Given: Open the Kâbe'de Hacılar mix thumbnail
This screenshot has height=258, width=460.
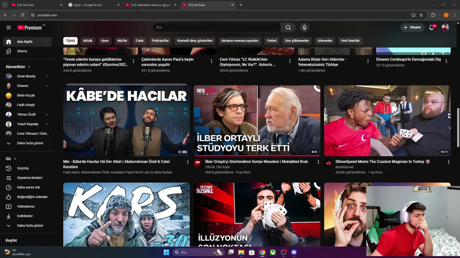Looking at the screenshot, I should [x=126, y=120].
